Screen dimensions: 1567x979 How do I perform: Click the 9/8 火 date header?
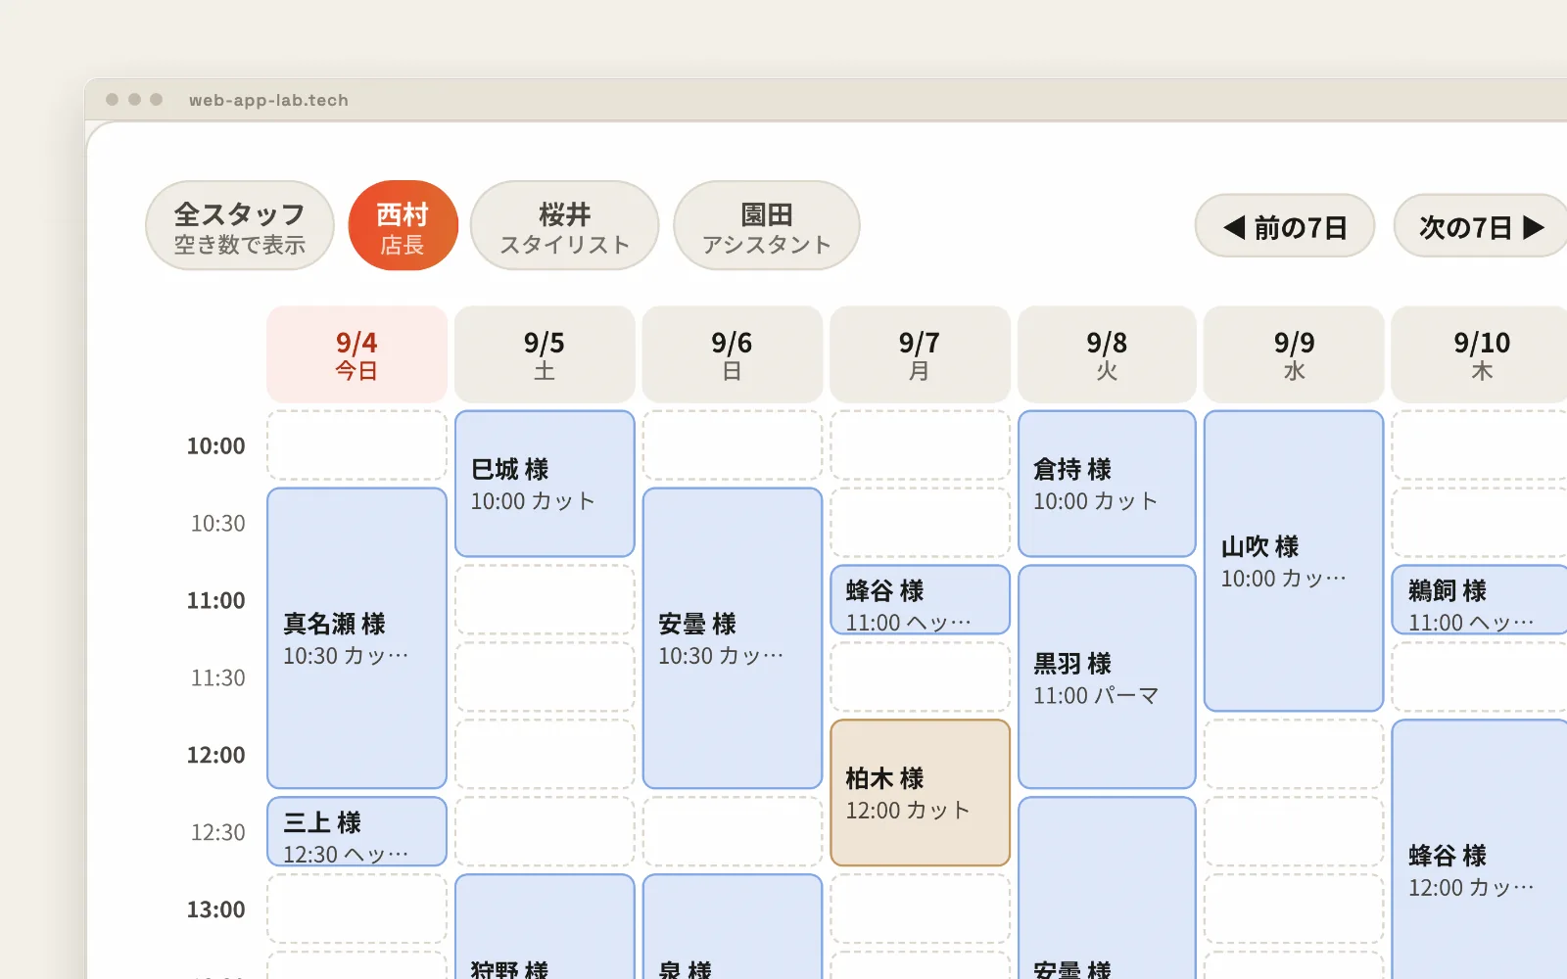1107,354
